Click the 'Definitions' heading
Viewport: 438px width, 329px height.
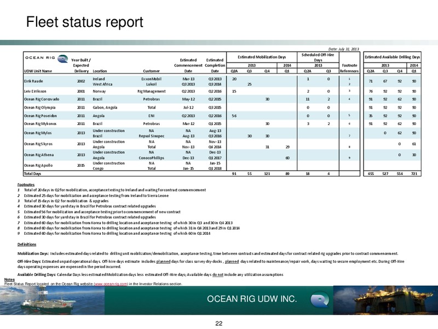(x=27, y=245)
